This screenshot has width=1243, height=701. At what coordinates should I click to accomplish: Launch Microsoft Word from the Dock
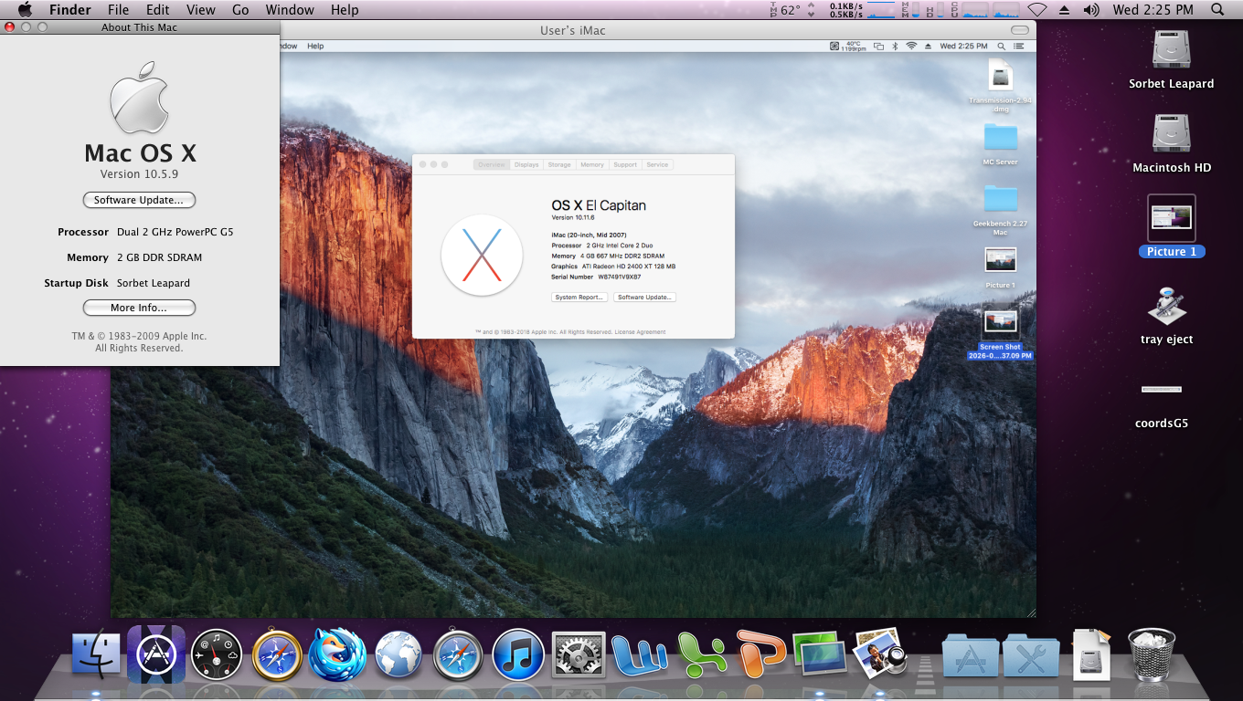click(640, 654)
